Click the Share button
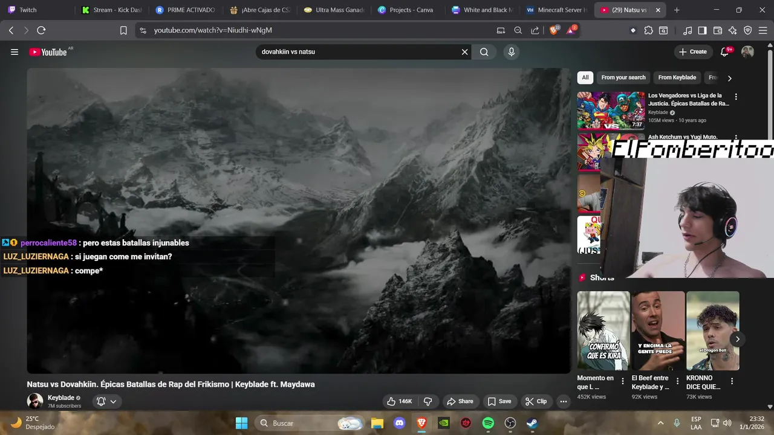Image resolution: width=774 pixels, height=435 pixels. tap(460, 401)
